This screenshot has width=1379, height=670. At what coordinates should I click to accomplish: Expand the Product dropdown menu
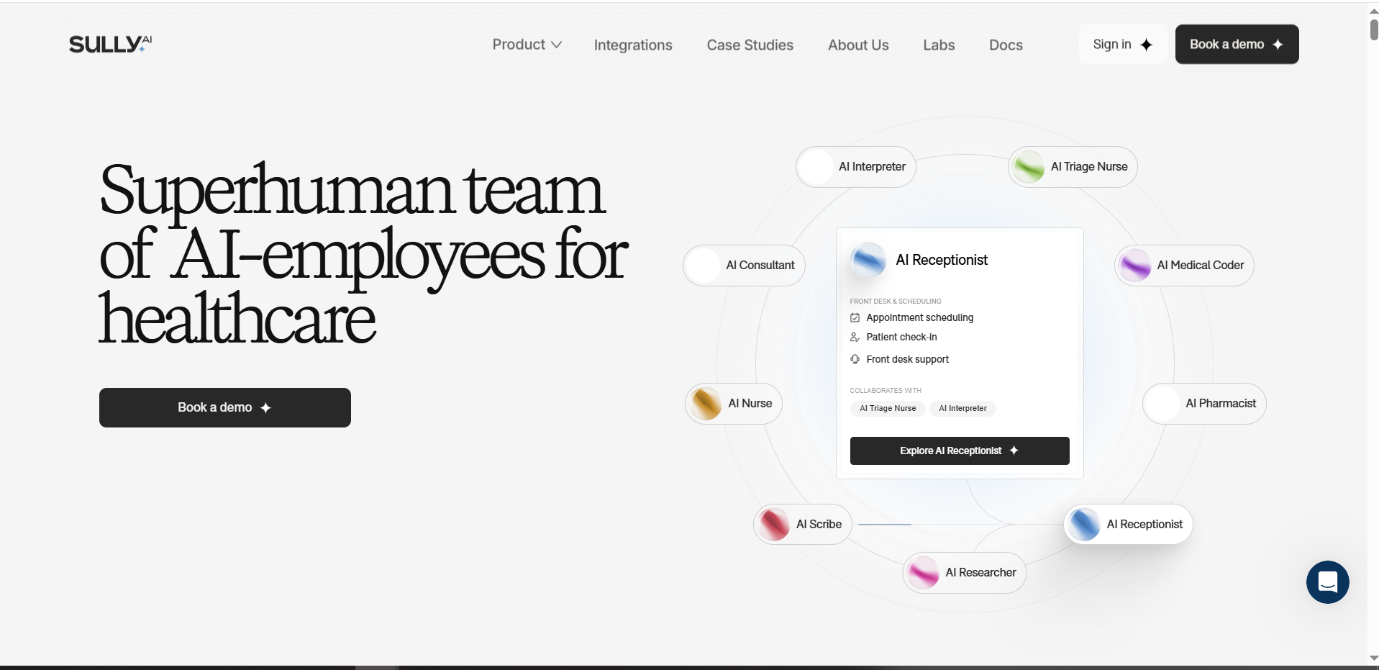(527, 45)
